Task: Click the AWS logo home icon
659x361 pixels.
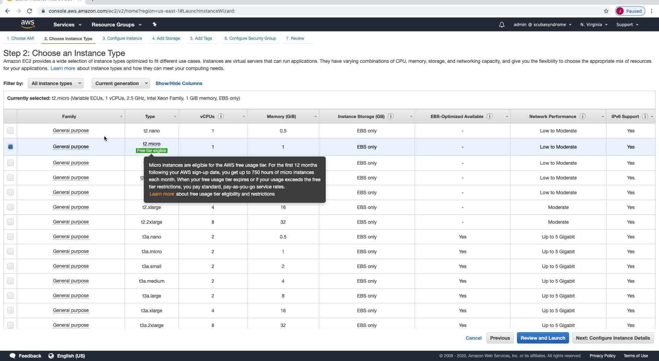Action: [27, 24]
